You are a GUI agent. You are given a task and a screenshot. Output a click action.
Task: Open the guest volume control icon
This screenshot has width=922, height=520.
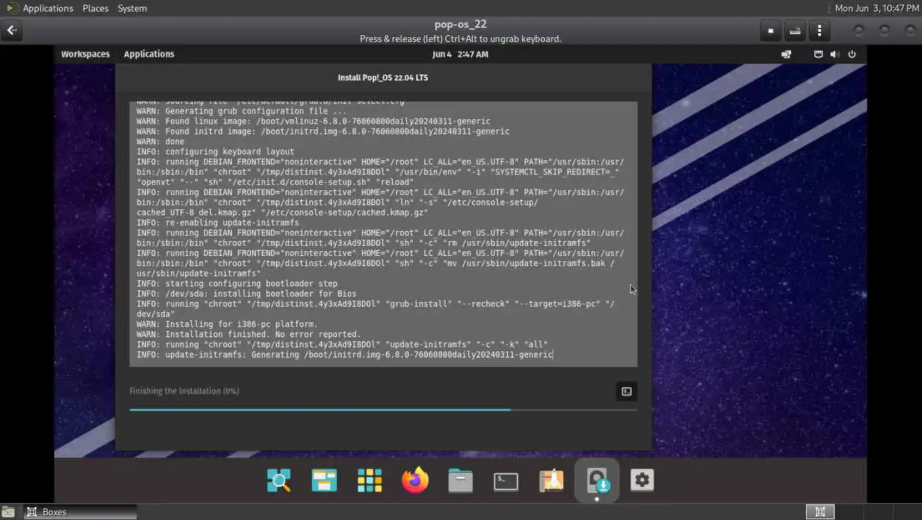click(835, 54)
